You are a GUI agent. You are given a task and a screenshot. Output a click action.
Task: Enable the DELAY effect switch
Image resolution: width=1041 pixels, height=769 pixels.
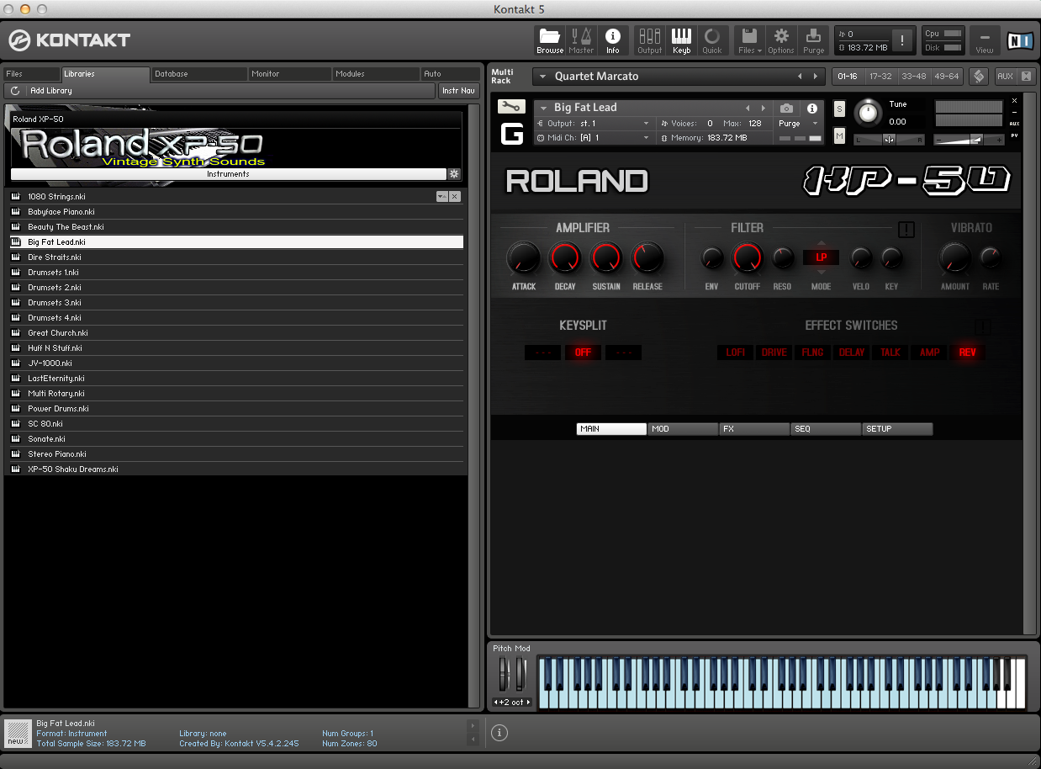click(852, 353)
